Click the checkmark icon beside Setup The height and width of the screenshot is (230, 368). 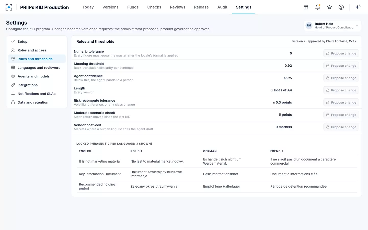tap(13, 41)
